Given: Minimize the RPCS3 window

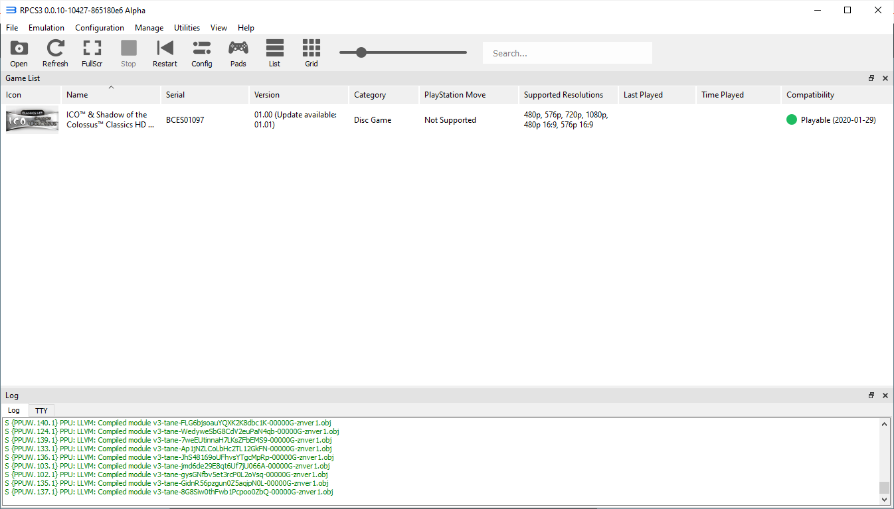Looking at the screenshot, I should [817, 10].
